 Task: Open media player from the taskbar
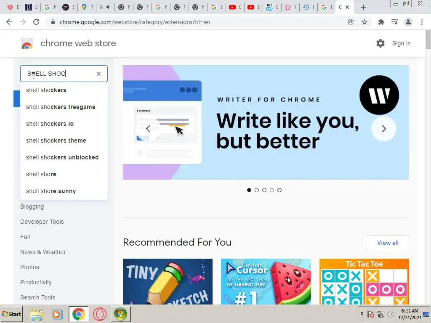tap(57, 314)
